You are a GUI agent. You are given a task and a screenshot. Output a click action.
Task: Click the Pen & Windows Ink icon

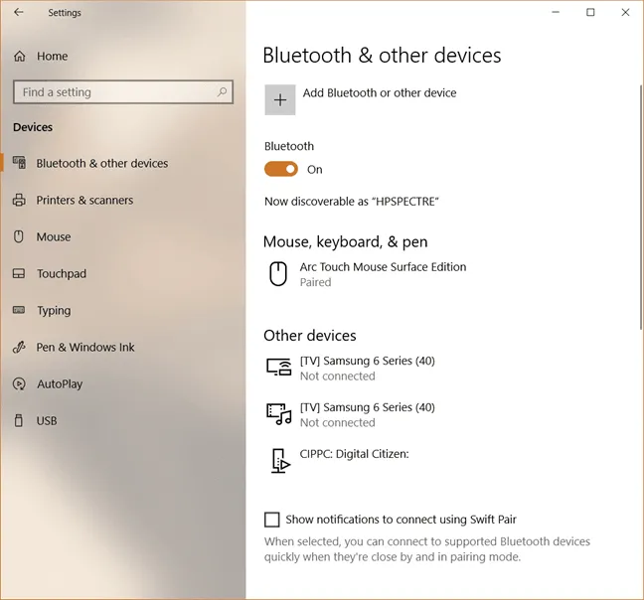(x=19, y=348)
